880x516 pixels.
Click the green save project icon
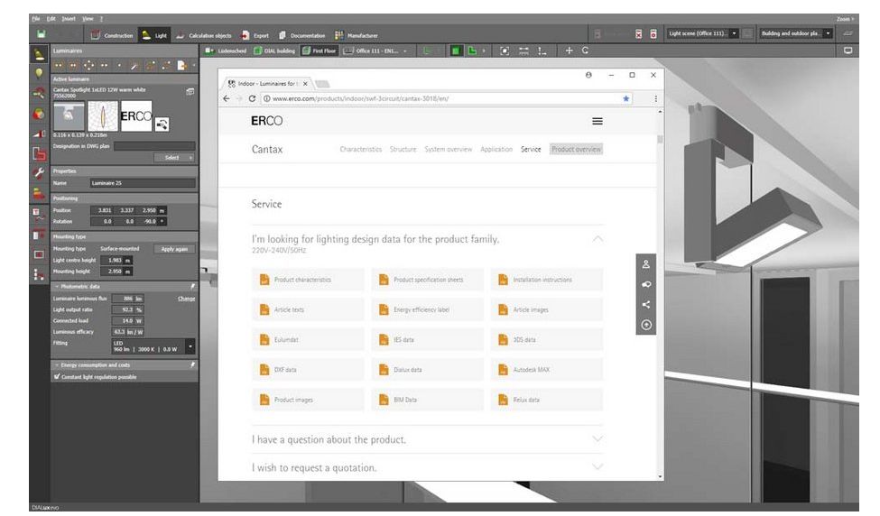(x=41, y=34)
